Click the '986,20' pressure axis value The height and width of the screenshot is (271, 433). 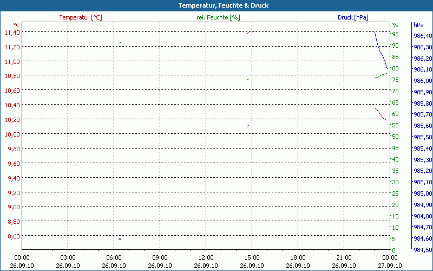423,59
